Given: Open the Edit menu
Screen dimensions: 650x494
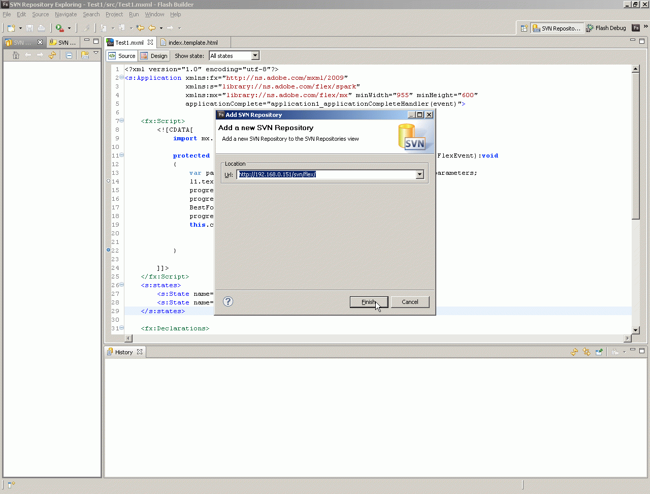Looking at the screenshot, I should click(x=21, y=14).
